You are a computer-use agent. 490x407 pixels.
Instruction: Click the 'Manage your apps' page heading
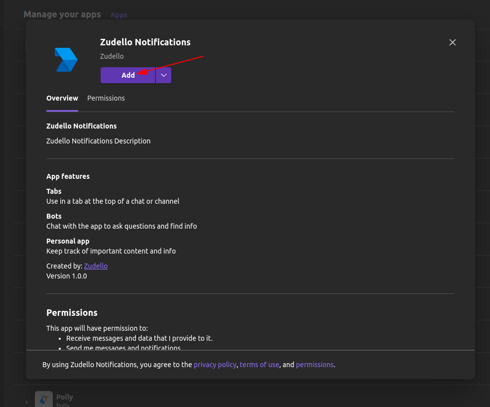click(x=62, y=14)
